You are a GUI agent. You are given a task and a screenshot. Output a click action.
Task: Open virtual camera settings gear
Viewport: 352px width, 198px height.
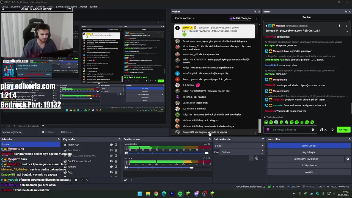pos(348,159)
